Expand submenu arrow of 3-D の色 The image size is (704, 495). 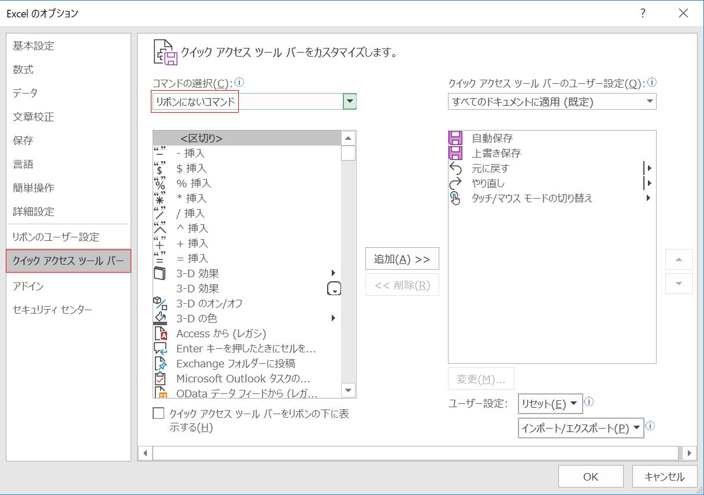(334, 318)
